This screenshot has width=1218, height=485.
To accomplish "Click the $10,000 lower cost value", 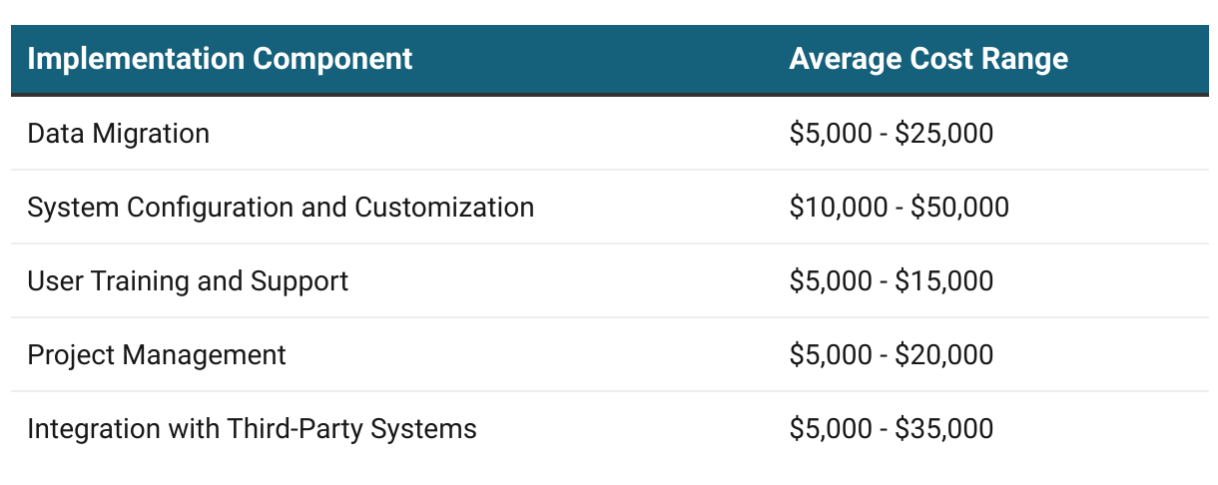I will (838, 208).
